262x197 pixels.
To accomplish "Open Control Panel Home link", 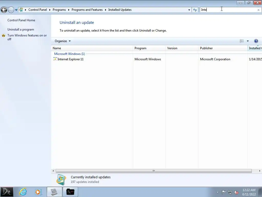I will (21, 20).
